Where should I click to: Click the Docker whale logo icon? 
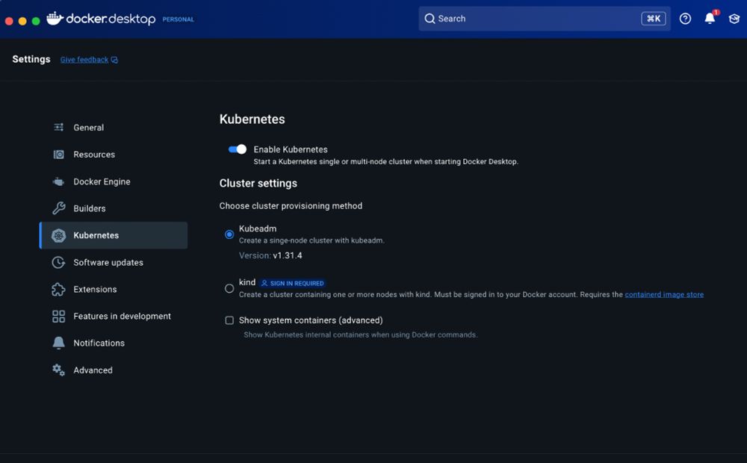(x=55, y=18)
